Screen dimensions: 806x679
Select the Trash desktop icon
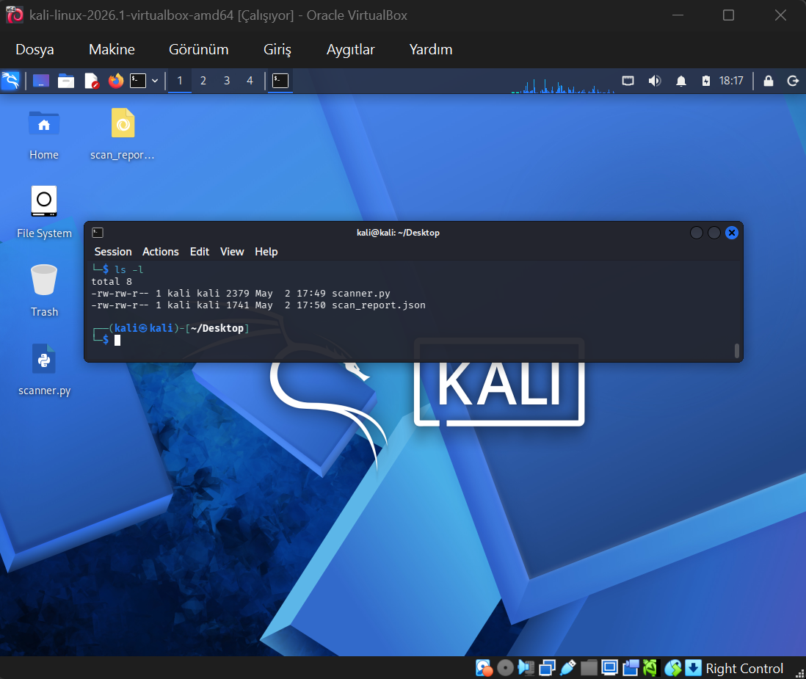pyautogui.click(x=44, y=291)
